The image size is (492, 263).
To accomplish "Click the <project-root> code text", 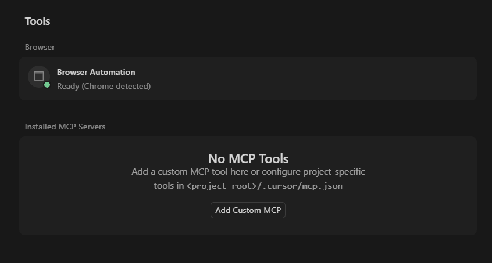I will (222, 186).
